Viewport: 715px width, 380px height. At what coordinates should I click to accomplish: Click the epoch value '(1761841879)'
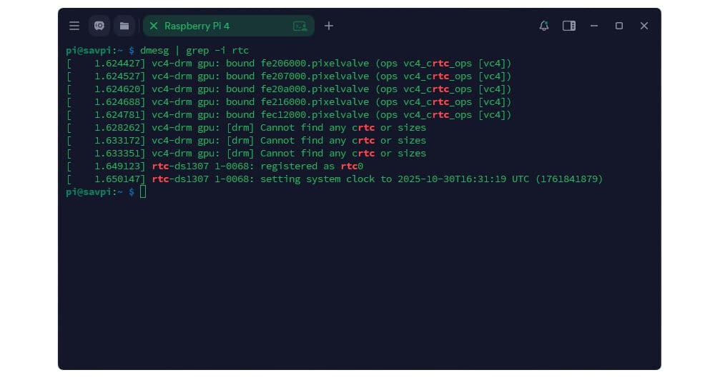pyautogui.click(x=569, y=179)
